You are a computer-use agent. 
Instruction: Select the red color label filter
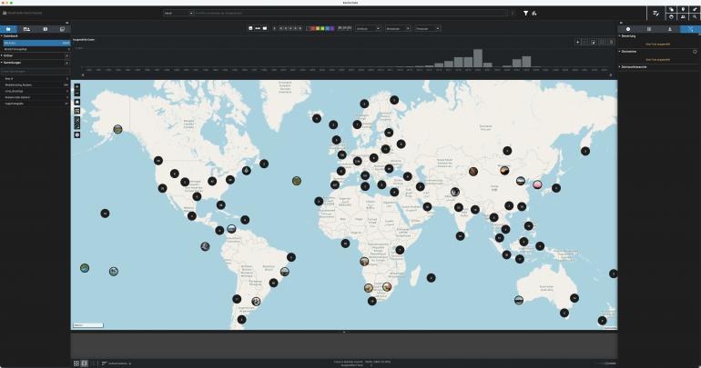coord(313,28)
